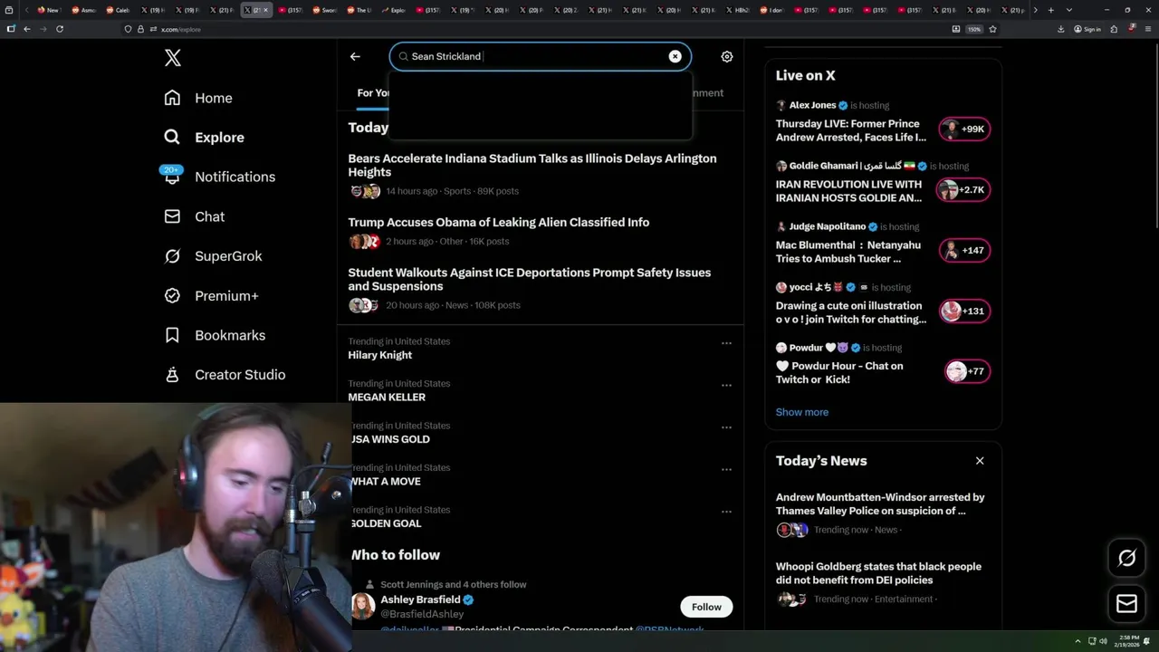This screenshot has height=652, width=1159.
Task: Open the 150% zoom indicator
Action: pyautogui.click(x=974, y=29)
